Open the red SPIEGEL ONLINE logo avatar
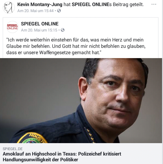The height and width of the screenshot is (164, 163). (x=12, y=27)
